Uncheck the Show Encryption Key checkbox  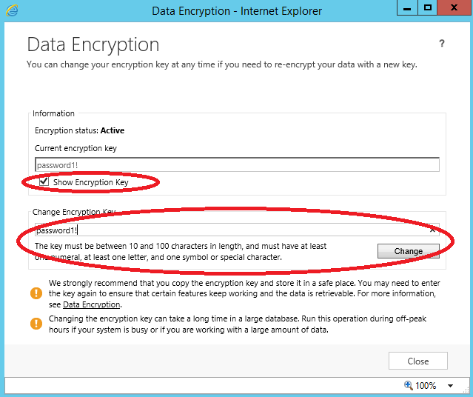[44, 182]
